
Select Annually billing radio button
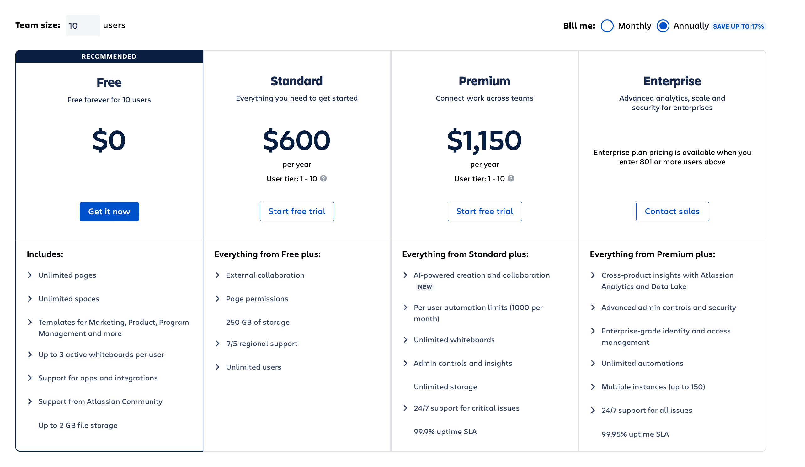tap(663, 26)
